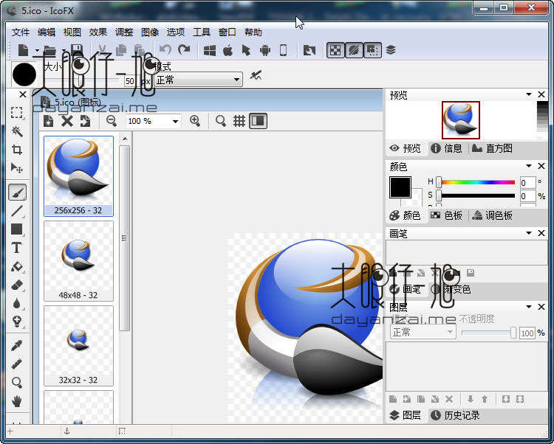
Task: Select the filled rectangle tool
Action: pos(16,229)
